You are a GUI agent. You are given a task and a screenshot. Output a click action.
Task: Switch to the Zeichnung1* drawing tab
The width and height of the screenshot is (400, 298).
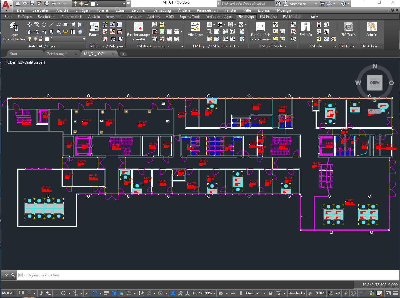point(57,54)
